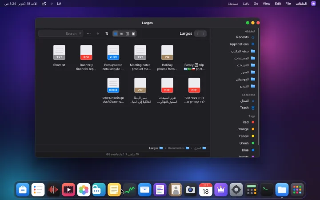Open المستندات folder in sidebar
The height and width of the screenshot is (200, 320).
[235, 58]
